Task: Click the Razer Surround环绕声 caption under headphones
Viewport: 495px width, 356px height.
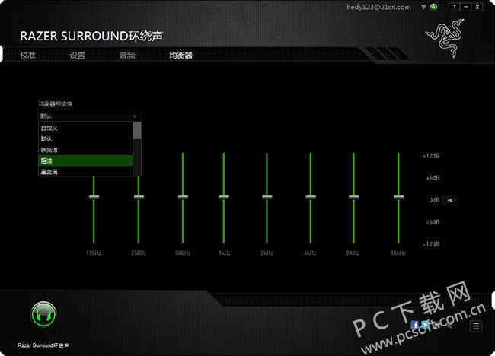Action: (43, 345)
